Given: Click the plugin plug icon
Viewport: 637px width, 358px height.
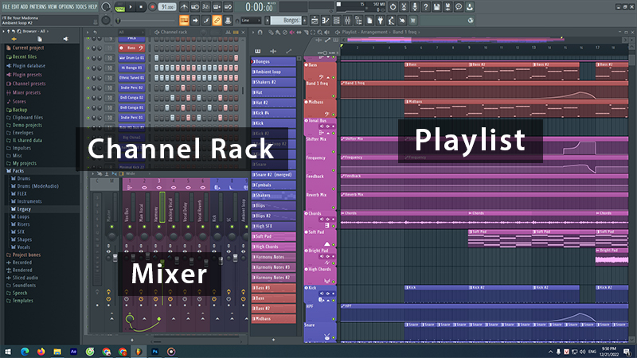Looking at the screenshot, I should click(381, 21).
